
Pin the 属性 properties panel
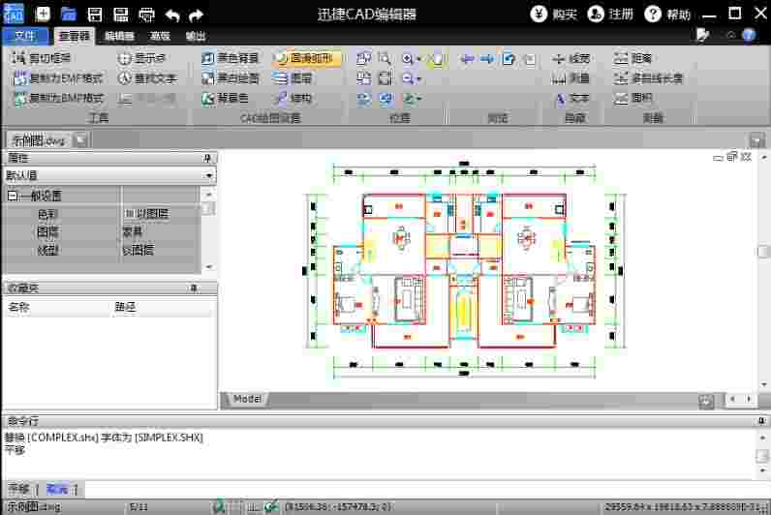[207, 158]
